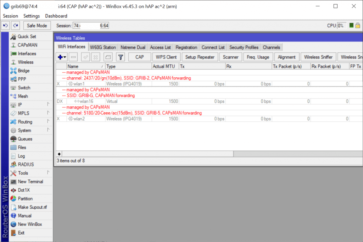The width and height of the screenshot is (363, 242).
Task: Open the blue plus add dropdown
Action: (61, 57)
